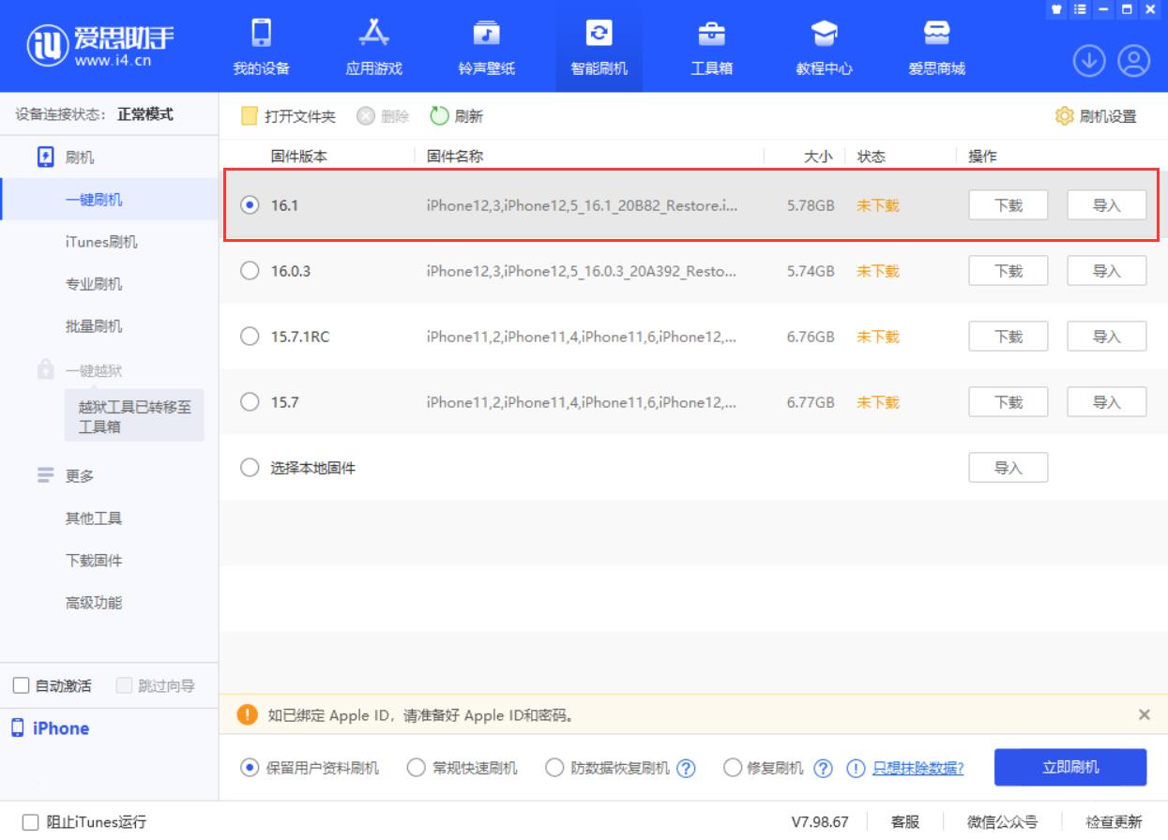Image resolution: width=1168 pixels, height=840 pixels.
Task: Open 刷机设置 flashing settings
Action: tap(1103, 115)
